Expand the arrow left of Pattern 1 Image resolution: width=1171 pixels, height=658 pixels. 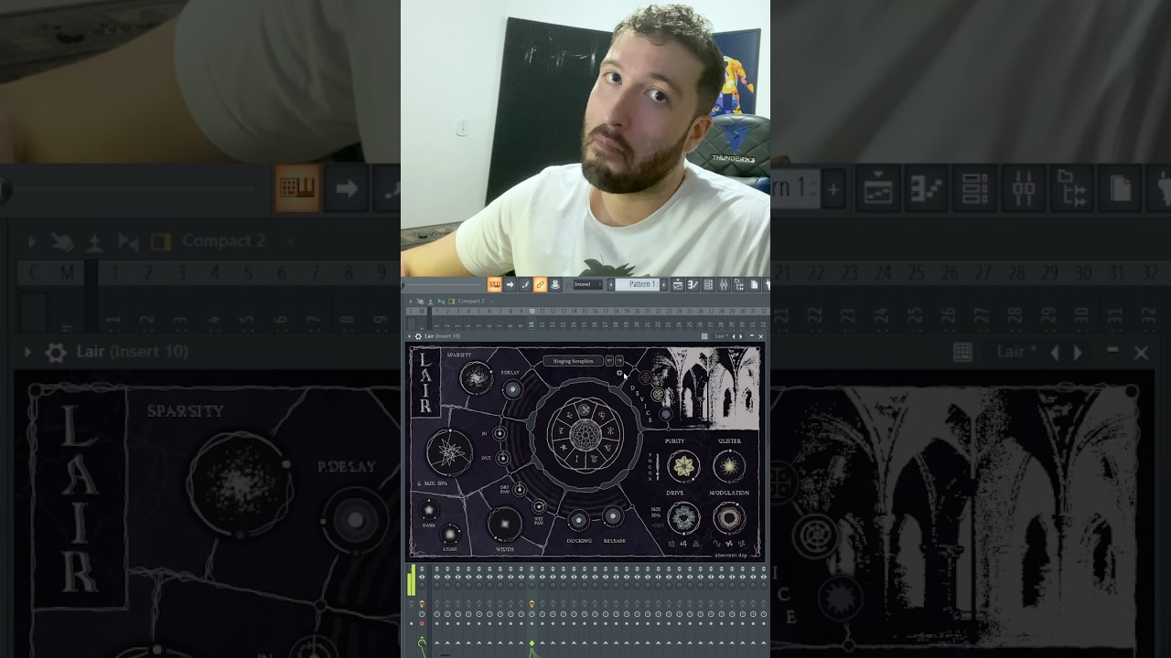click(611, 285)
